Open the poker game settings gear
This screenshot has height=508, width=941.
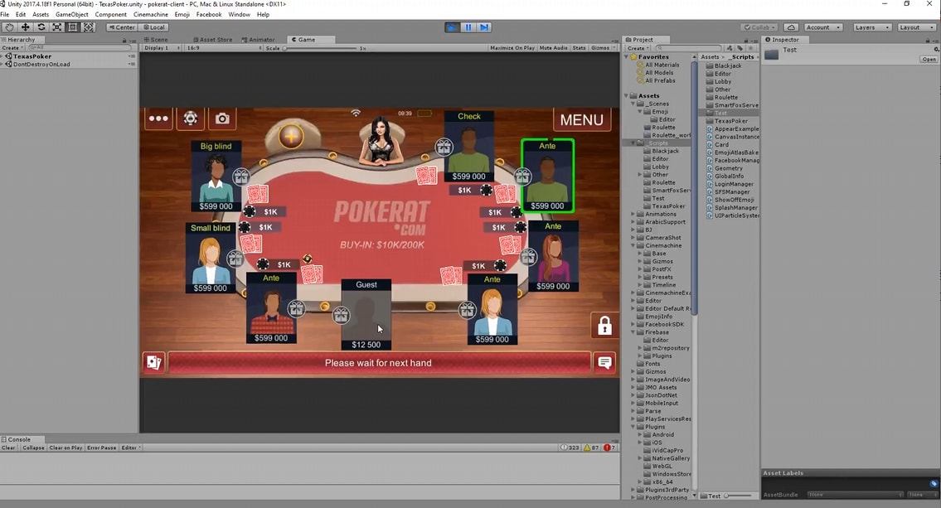190,119
